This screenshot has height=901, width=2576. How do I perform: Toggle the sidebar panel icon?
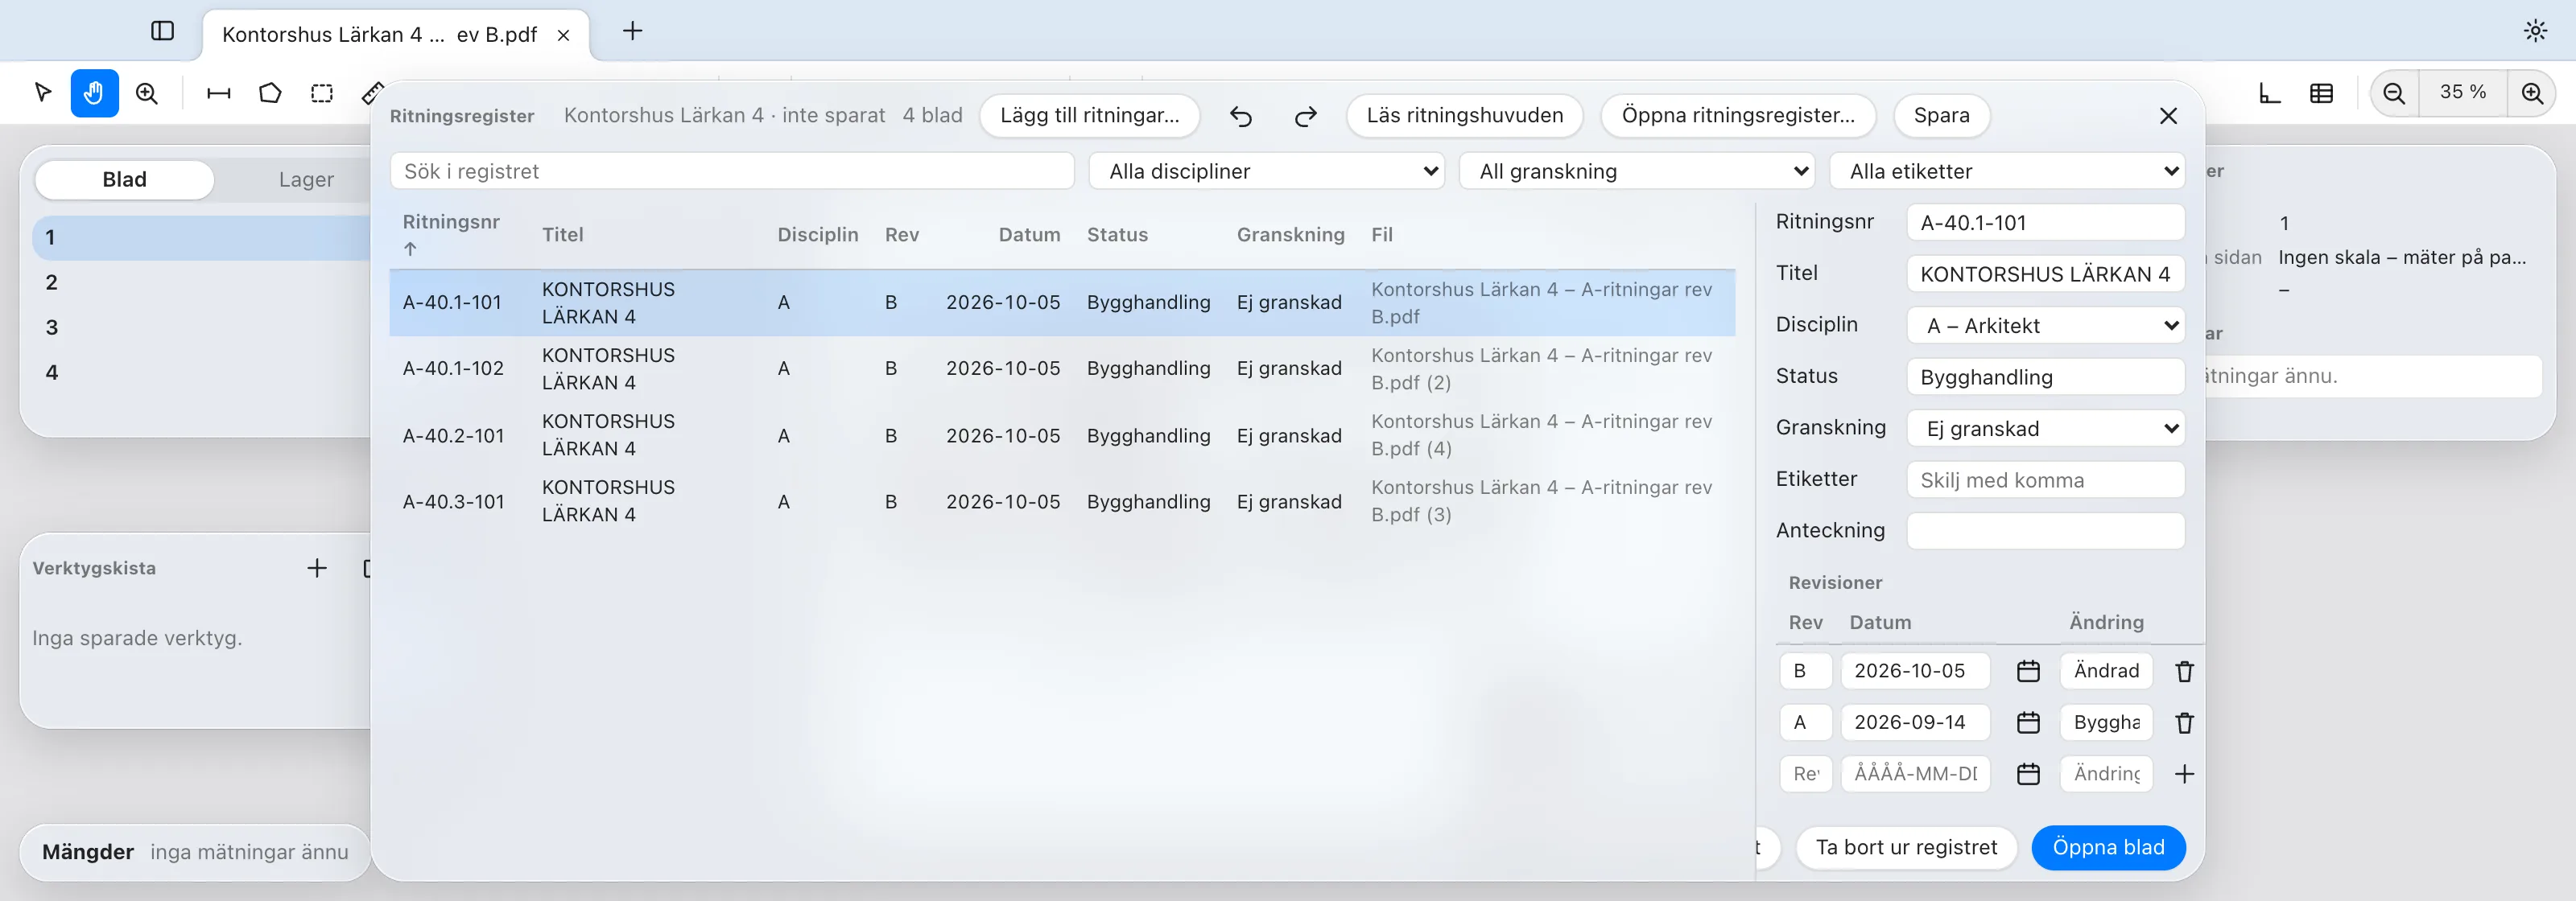pyautogui.click(x=162, y=31)
